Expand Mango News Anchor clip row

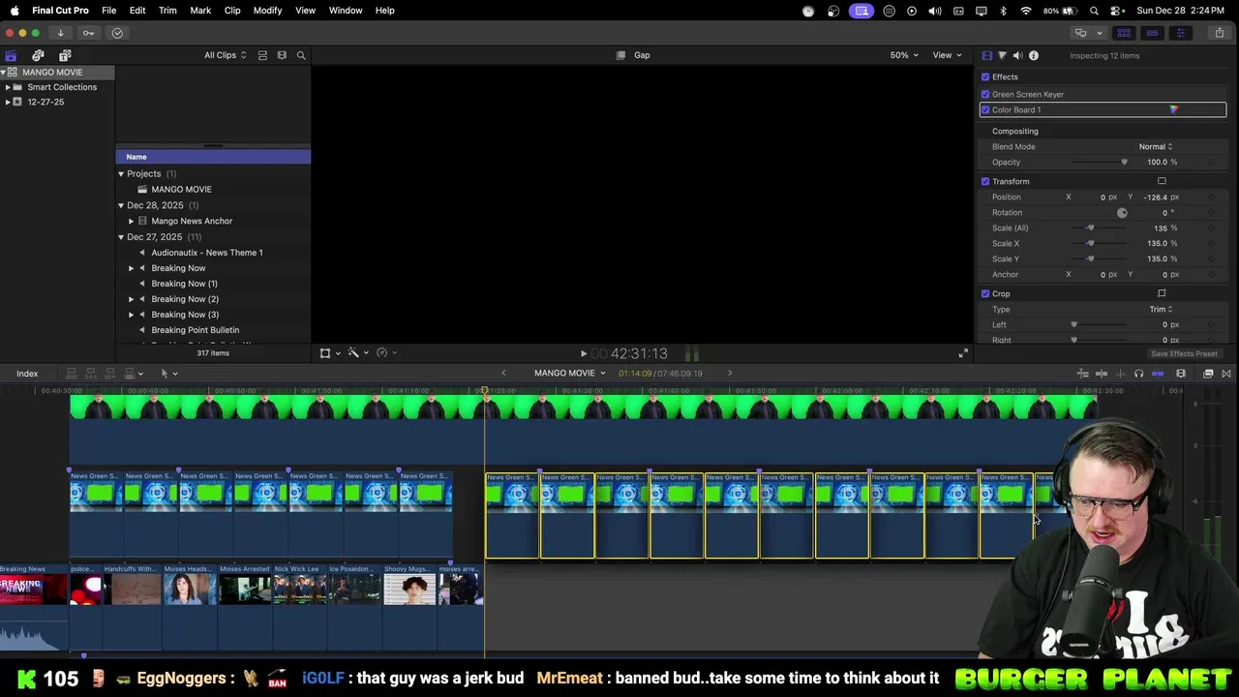pos(132,221)
